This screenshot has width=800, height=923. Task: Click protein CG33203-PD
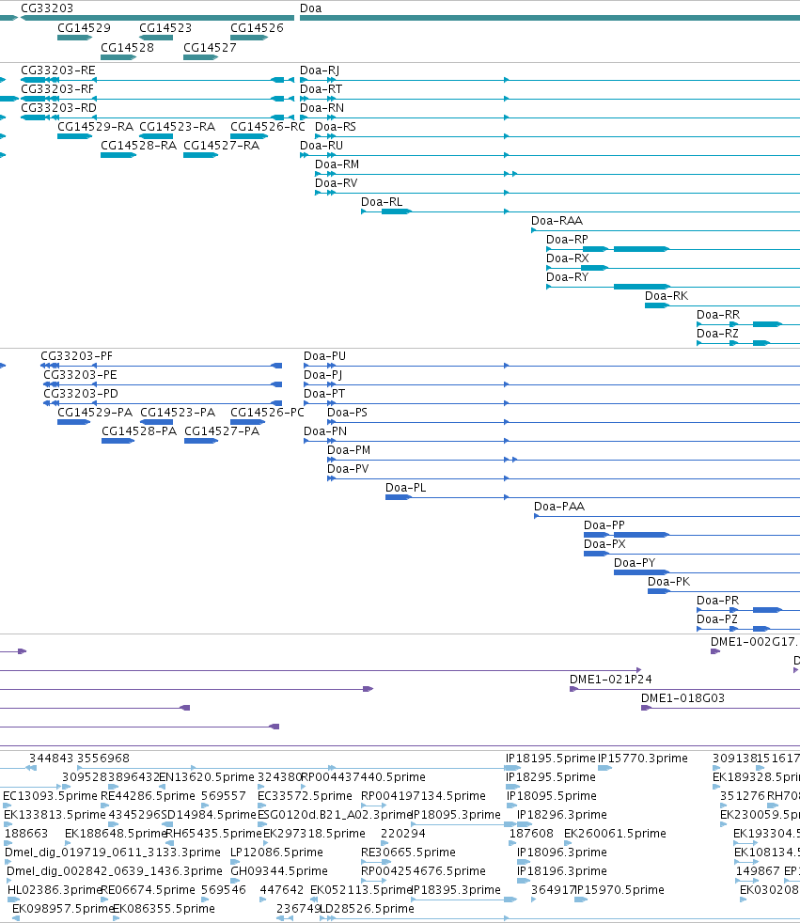[81, 394]
